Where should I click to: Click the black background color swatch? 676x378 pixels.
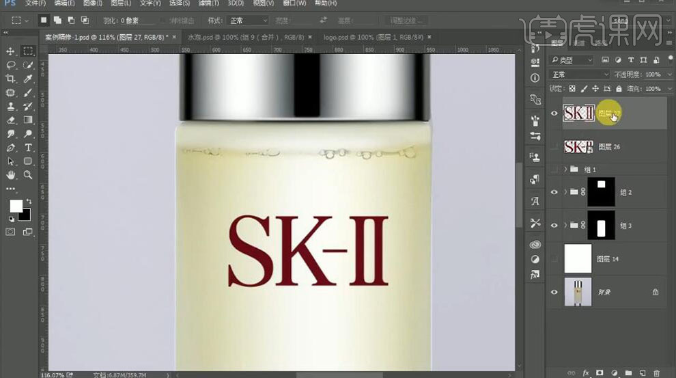[26, 215]
